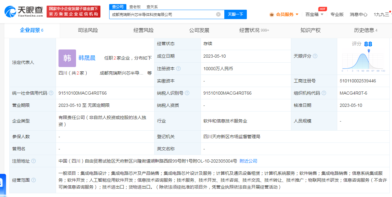
Task: Click the help icon next to 注册资本
Action: tap(178, 69)
